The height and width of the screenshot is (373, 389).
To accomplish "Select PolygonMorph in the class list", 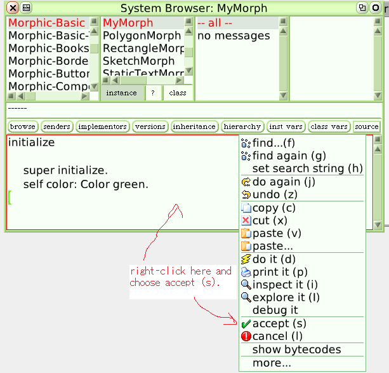I will 142,36.
